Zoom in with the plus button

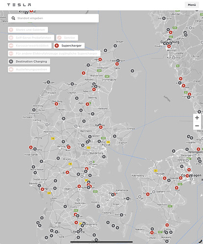[197, 118]
